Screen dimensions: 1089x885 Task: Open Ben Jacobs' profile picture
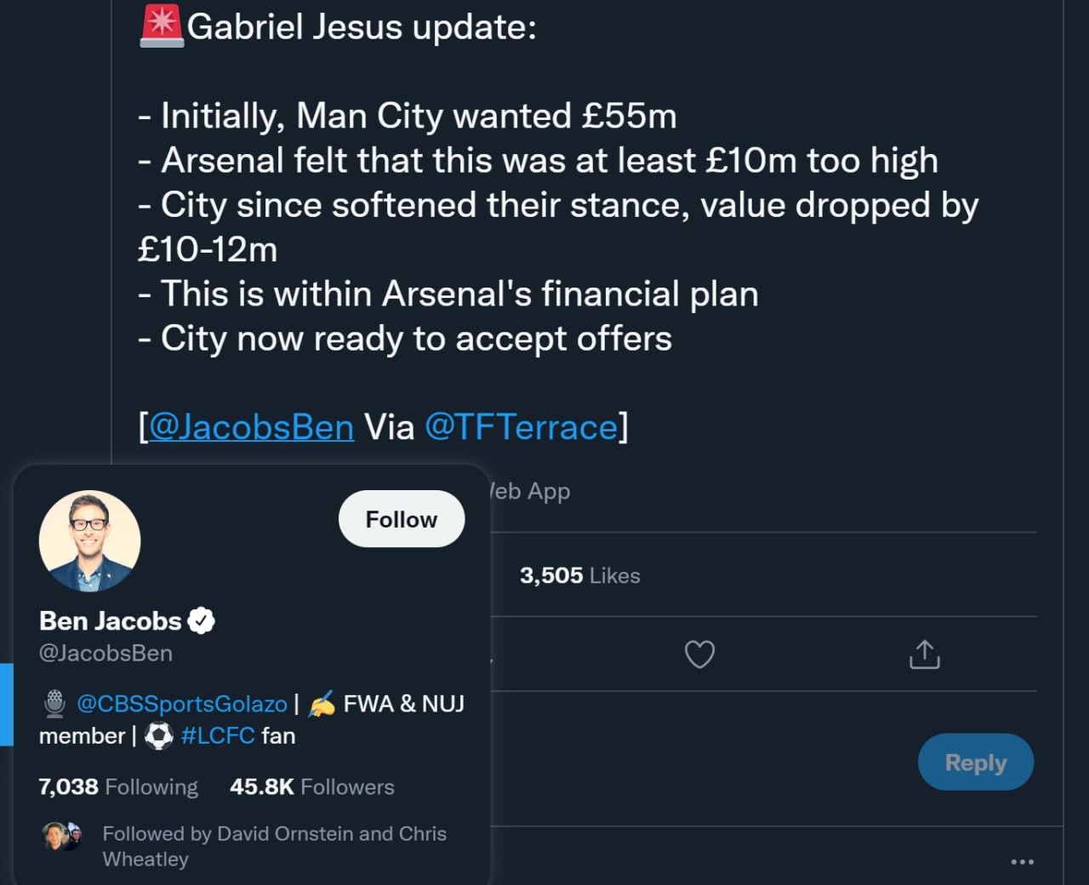[89, 541]
